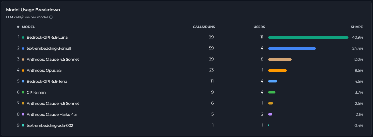Click the blue share bar showing 24.4%

(x=292, y=48)
